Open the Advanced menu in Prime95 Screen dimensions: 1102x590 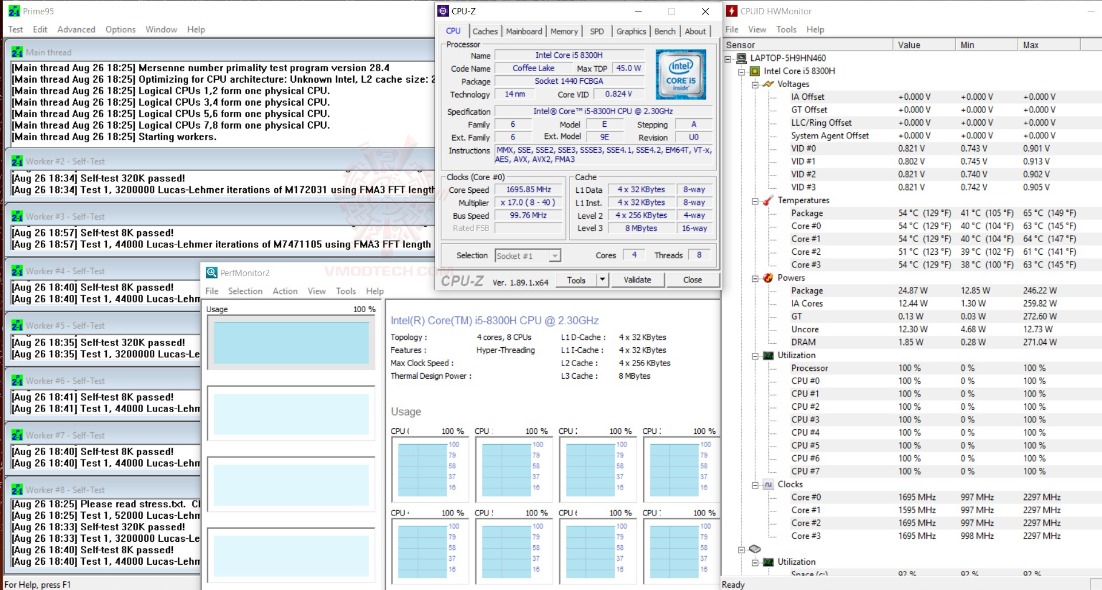coord(76,29)
